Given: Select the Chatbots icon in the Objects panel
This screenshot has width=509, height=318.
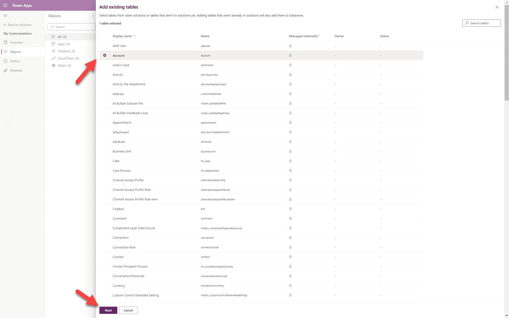Looking at the screenshot, I should pyautogui.click(x=53, y=51).
